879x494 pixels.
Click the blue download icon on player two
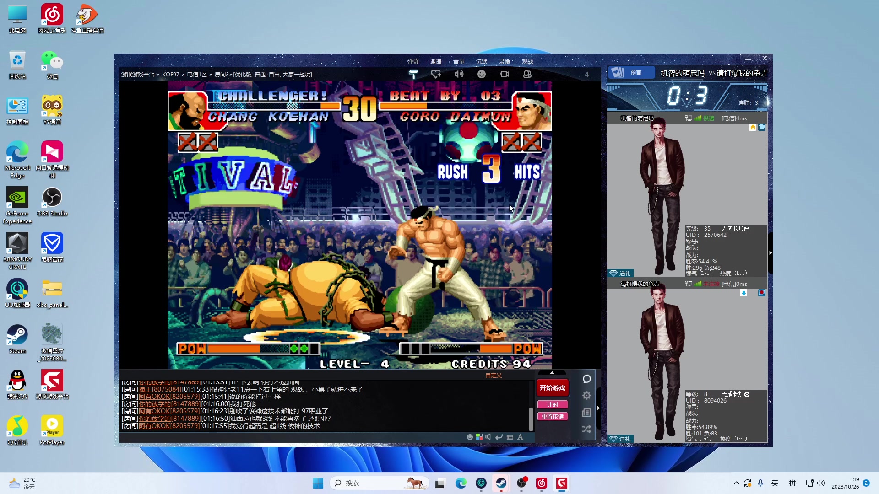(743, 293)
